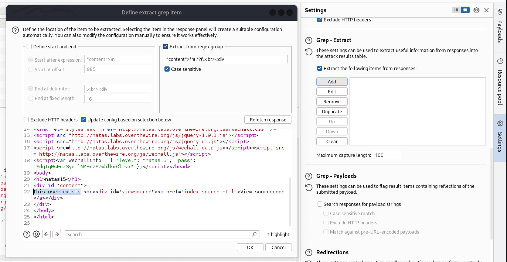Uncheck Extract from regex group
This screenshot has height=262, width=507.
pos(166,46)
